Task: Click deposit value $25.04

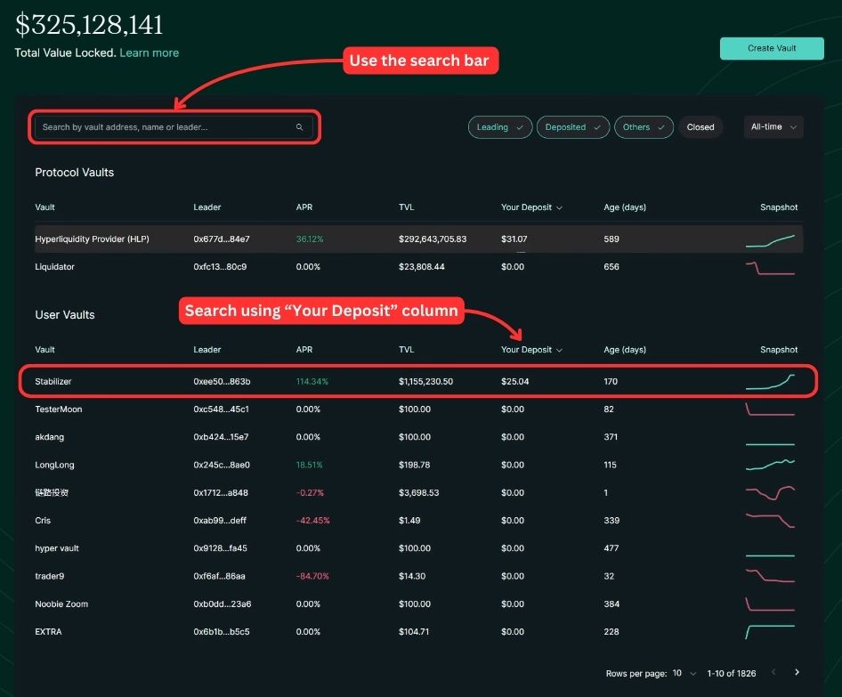Action: pyautogui.click(x=514, y=381)
